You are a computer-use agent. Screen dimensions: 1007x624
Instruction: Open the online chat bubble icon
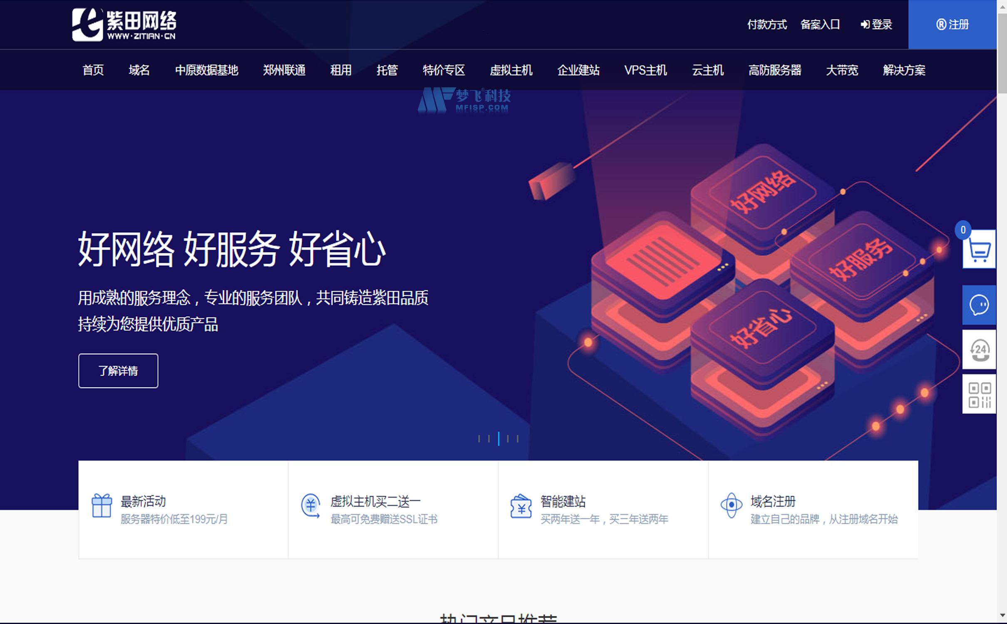click(x=979, y=305)
